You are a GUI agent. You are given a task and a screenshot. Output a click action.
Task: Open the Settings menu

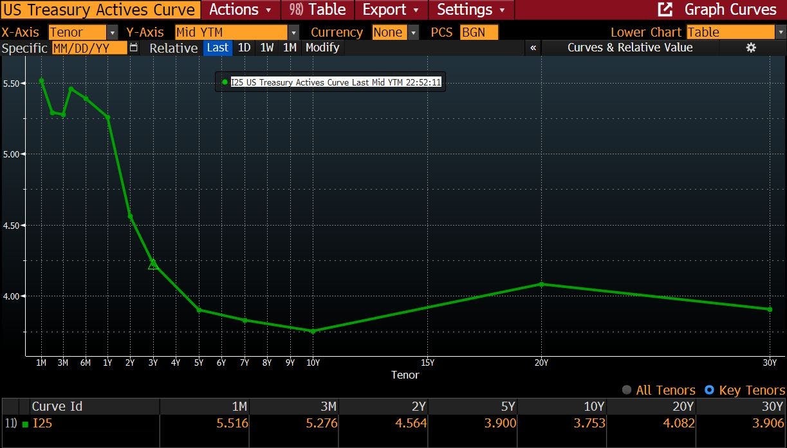pyautogui.click(x=471, y=10)
